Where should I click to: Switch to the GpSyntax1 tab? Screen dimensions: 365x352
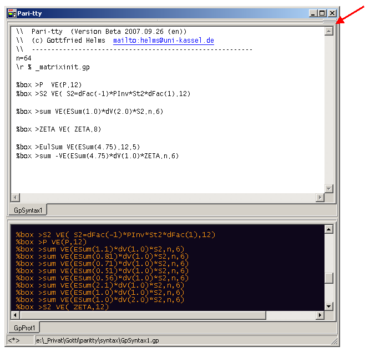point(27,210)
